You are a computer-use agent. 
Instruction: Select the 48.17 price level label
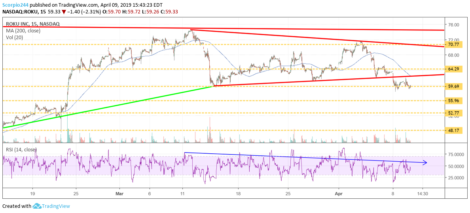coord(453,131)
